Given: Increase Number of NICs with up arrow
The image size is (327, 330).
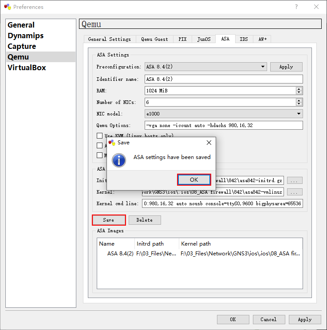Looking at the screenshot, I should click(299, 100).
